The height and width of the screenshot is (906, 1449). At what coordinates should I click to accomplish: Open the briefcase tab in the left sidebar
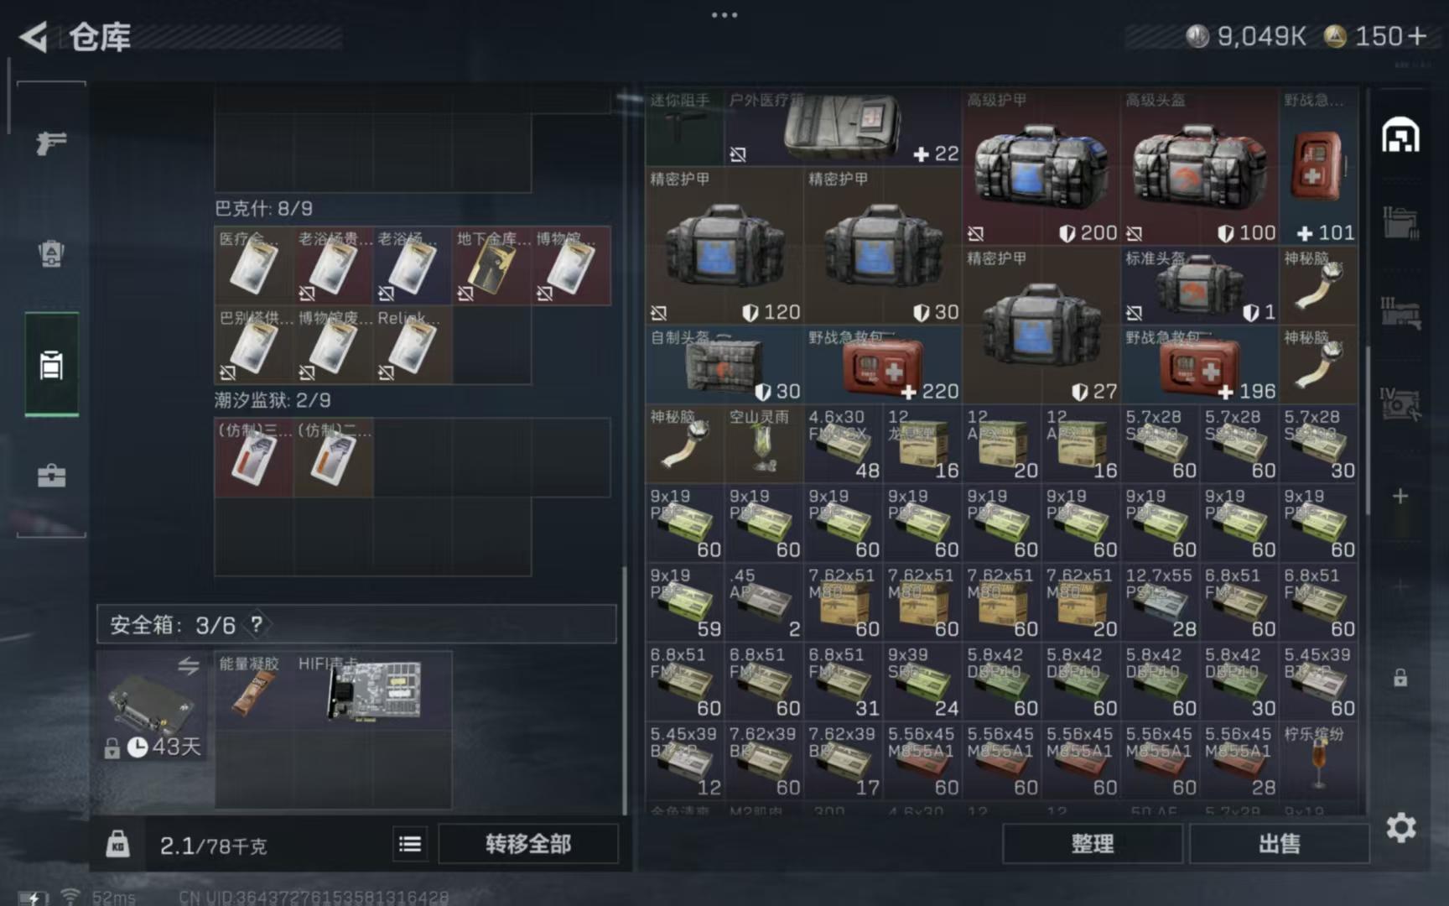click(x=51, y=476)
